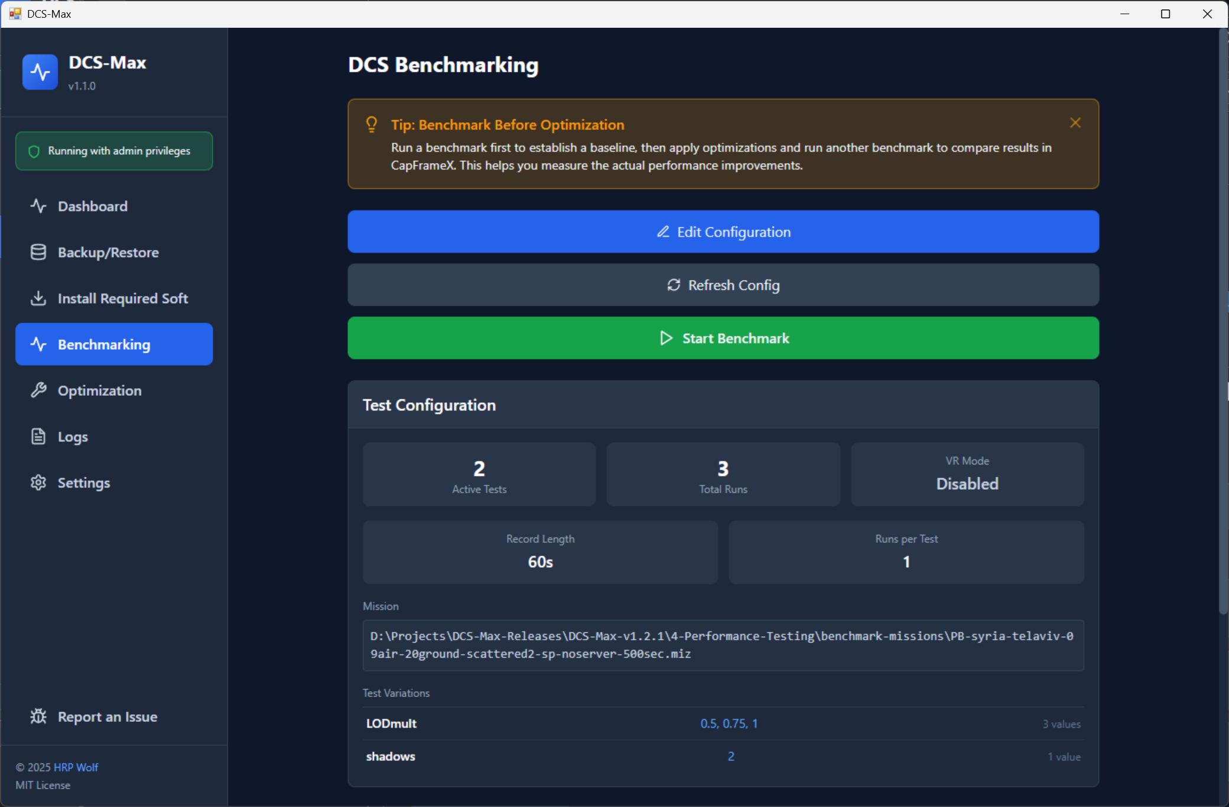Click the Logs document icon

38,437
